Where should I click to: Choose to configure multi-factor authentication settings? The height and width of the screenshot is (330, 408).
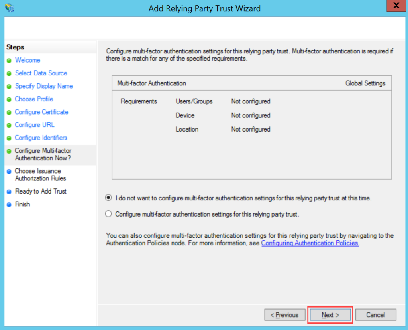coord(108,213)
